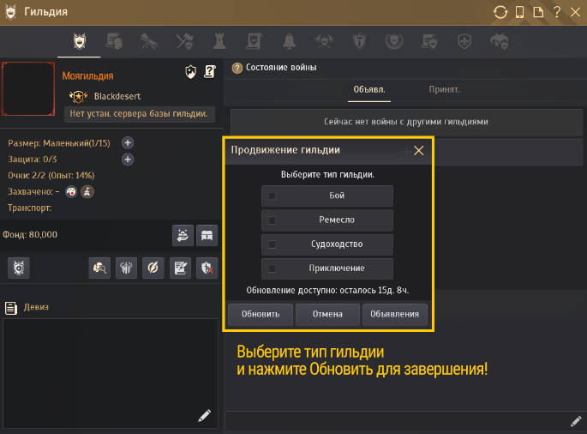The height and width of the screenshot is (434, 587).
Task: Open the document with shield tab icon
Action: pyautogui.click(x=429, y=41)
